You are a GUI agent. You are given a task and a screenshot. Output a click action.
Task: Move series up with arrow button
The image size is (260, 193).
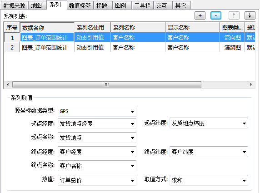click(x=234, y=15)
